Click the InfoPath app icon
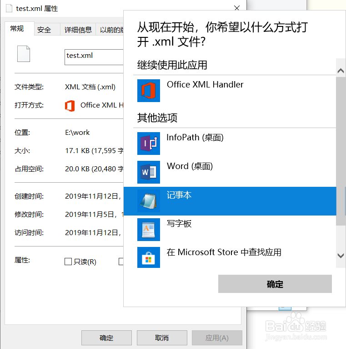346x349 pixels. [x=149, y=144]
